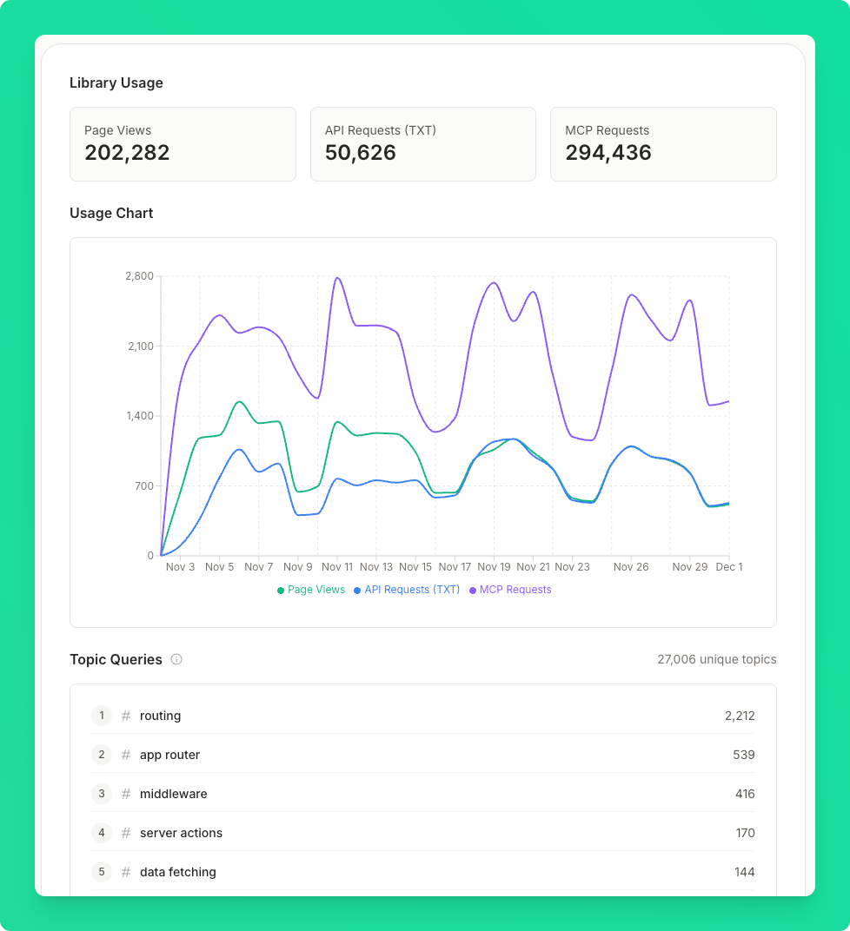850x931 pixels.
Task: Click the count 539 beside app router
Action: (744, 755)
